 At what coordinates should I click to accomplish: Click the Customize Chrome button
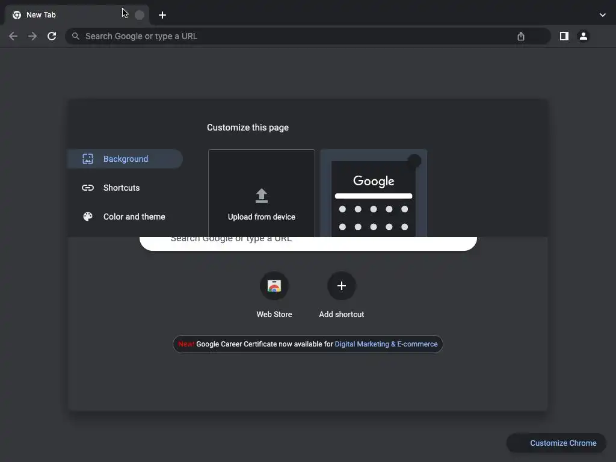556,443
